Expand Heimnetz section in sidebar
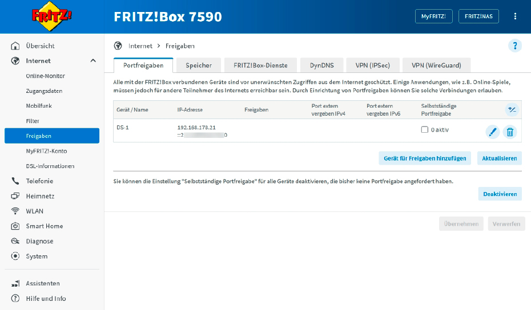The width and height of the screenshot is (531, 310). (39, 196)
